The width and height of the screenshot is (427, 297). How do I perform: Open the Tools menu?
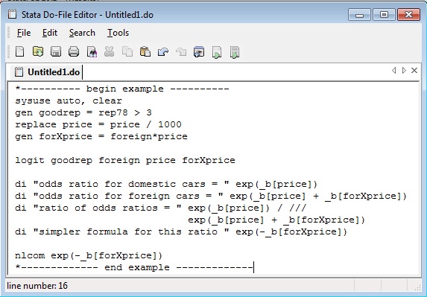point(118,33)
